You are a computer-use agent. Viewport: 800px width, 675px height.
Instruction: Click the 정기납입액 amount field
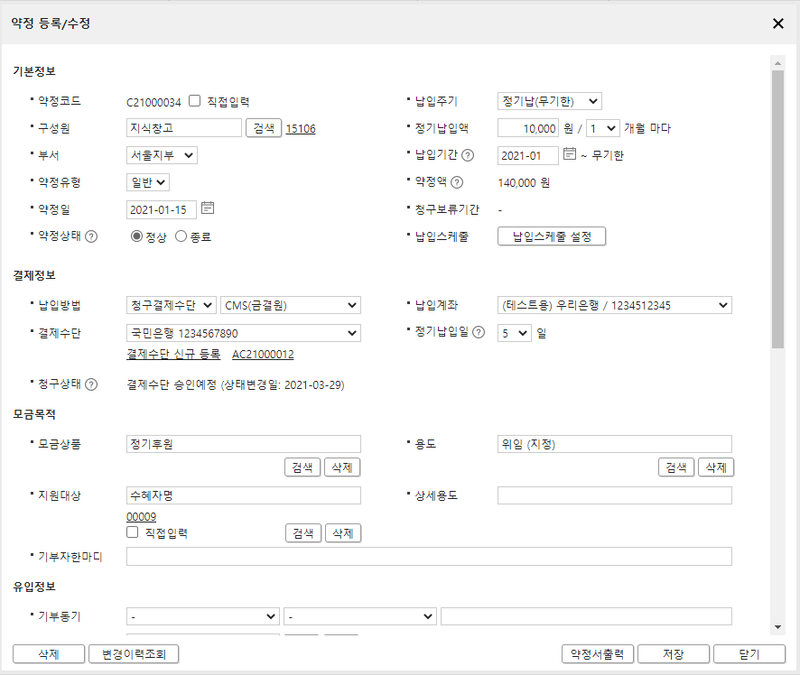point(528,128)
